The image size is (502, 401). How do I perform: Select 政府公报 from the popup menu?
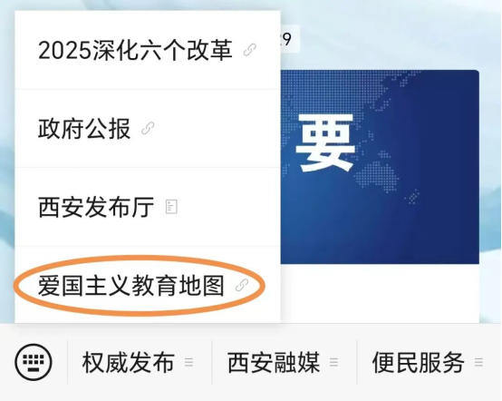coord(148,128)
